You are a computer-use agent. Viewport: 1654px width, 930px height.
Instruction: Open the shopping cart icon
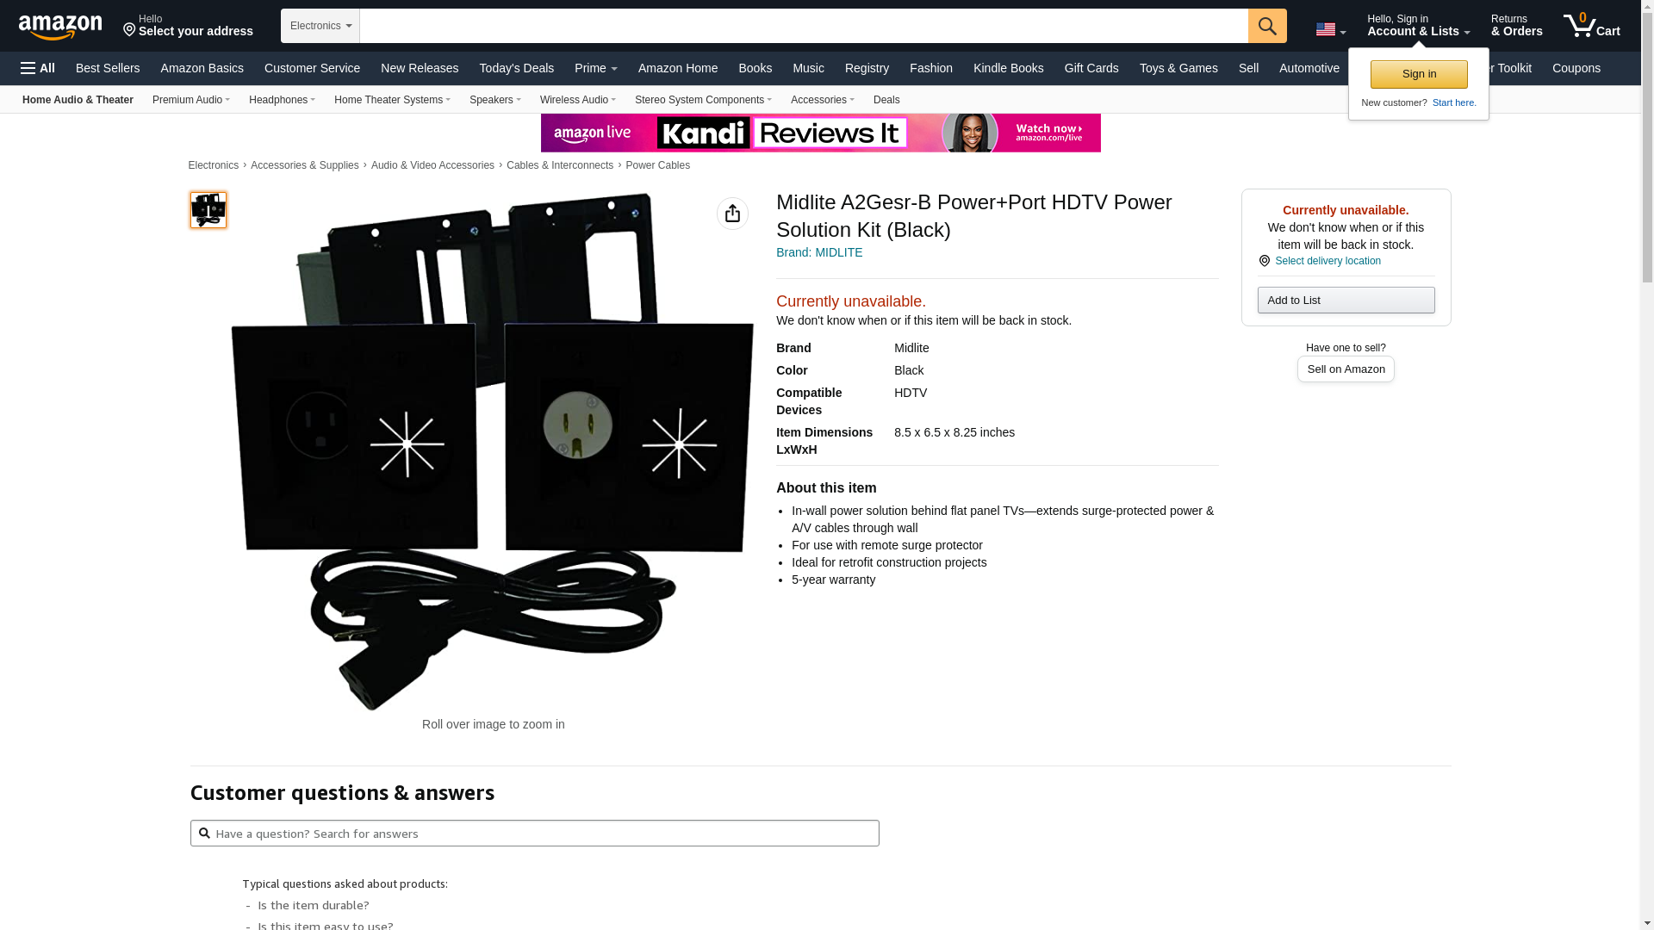tap(1592, 26)
